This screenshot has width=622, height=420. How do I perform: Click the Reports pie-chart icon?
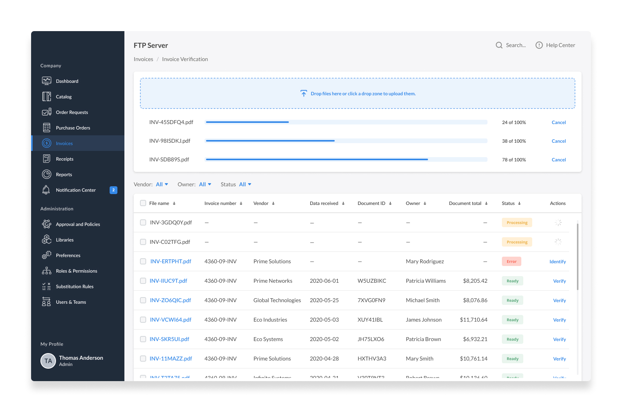coord(47,174)
